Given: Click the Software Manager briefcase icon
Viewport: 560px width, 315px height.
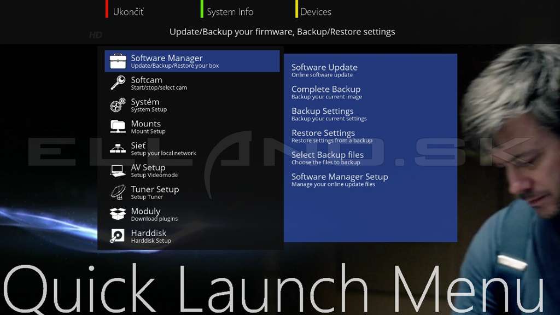Looking at the screenshot, I should pos(118,61).
